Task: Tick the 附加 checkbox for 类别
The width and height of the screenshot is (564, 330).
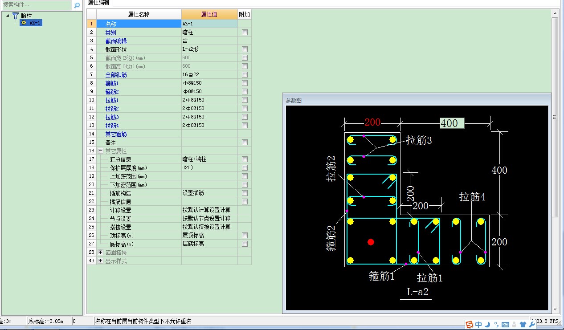Action: pos(245,33)
